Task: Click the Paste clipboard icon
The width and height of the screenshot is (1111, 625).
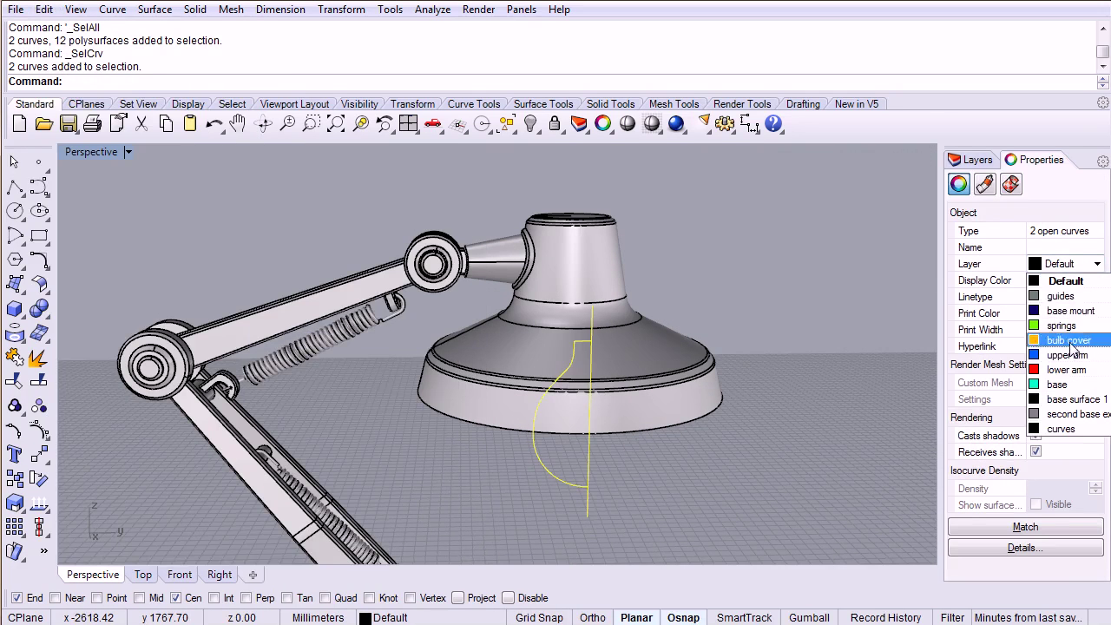Action: click(190, 124)
